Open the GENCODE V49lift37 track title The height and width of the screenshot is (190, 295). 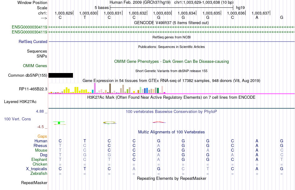tap(171, 23)
